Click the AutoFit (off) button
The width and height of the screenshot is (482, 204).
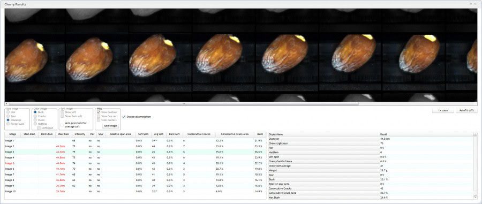466,110
